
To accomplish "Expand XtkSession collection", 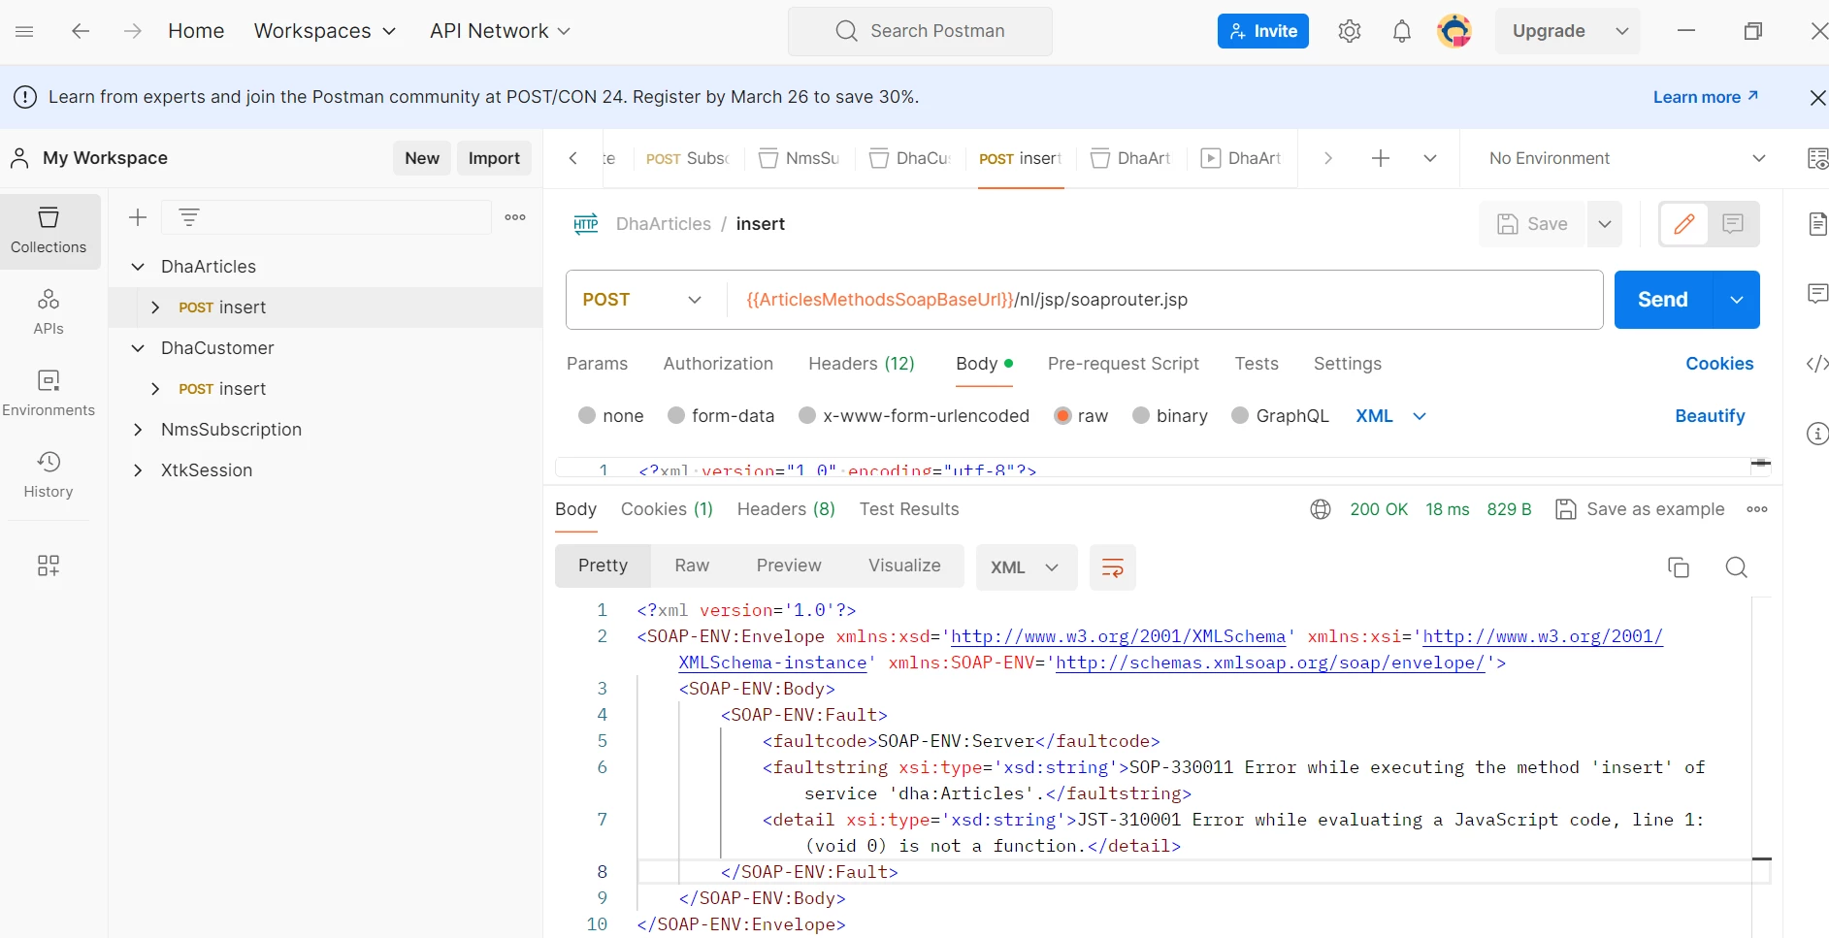I will pos(138,470).
